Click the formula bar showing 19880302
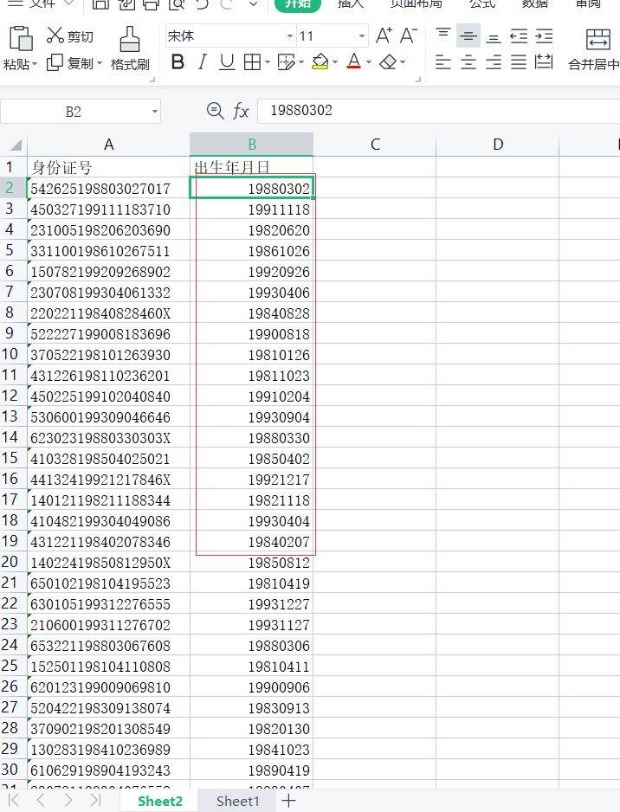The width and height of the screenshot is (620, 812). point(433,111)
